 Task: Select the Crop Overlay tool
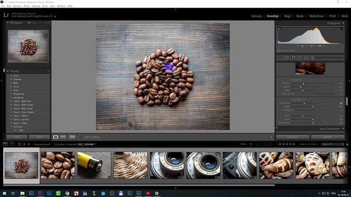coord(280,57)
